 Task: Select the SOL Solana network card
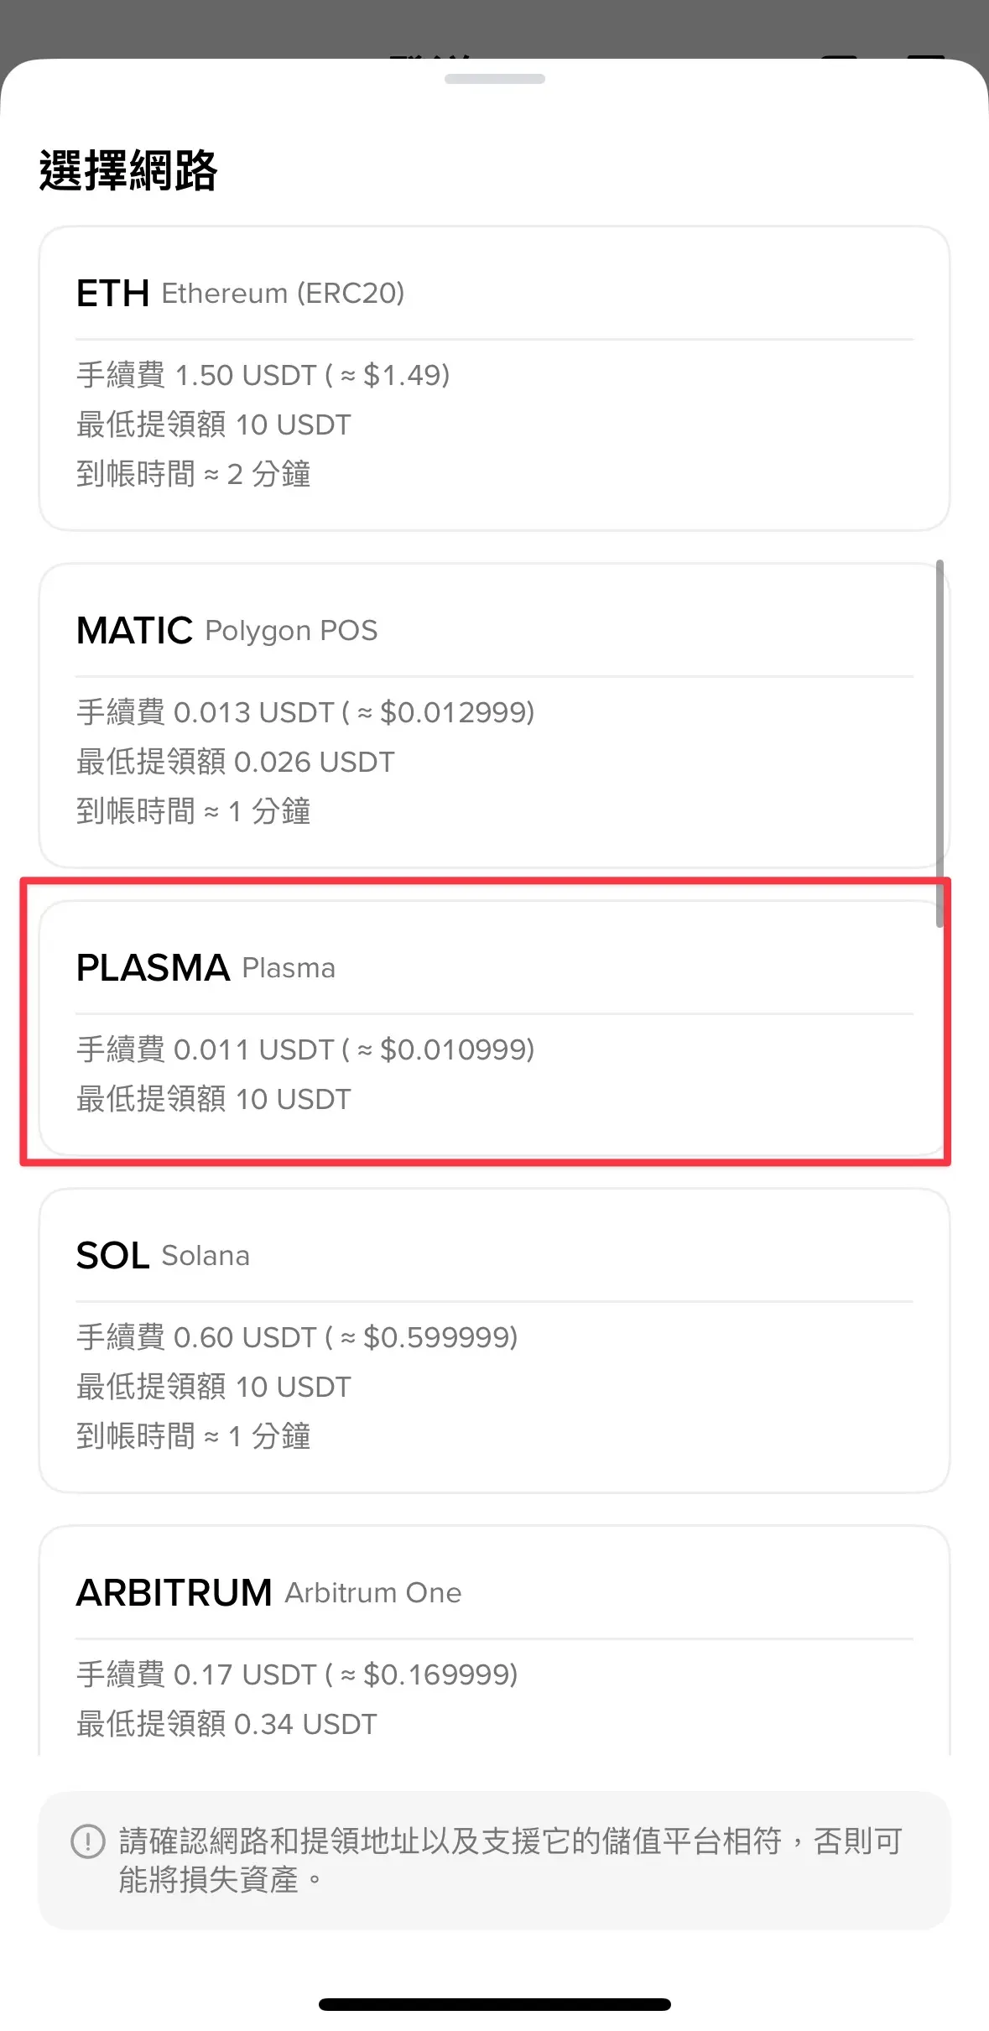click(494, 1342)
